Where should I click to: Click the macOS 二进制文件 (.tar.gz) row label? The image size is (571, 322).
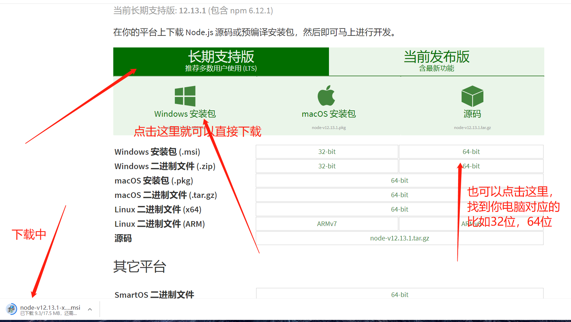[x=166, y=195]
